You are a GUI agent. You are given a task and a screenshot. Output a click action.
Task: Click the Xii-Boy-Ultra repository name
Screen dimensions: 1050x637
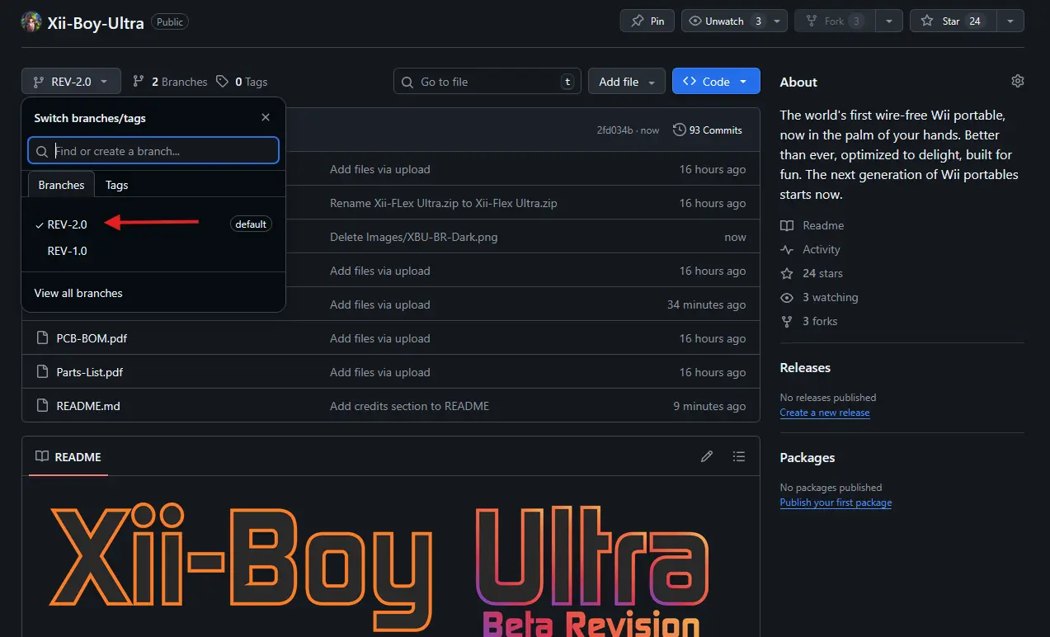click(96, 22)
